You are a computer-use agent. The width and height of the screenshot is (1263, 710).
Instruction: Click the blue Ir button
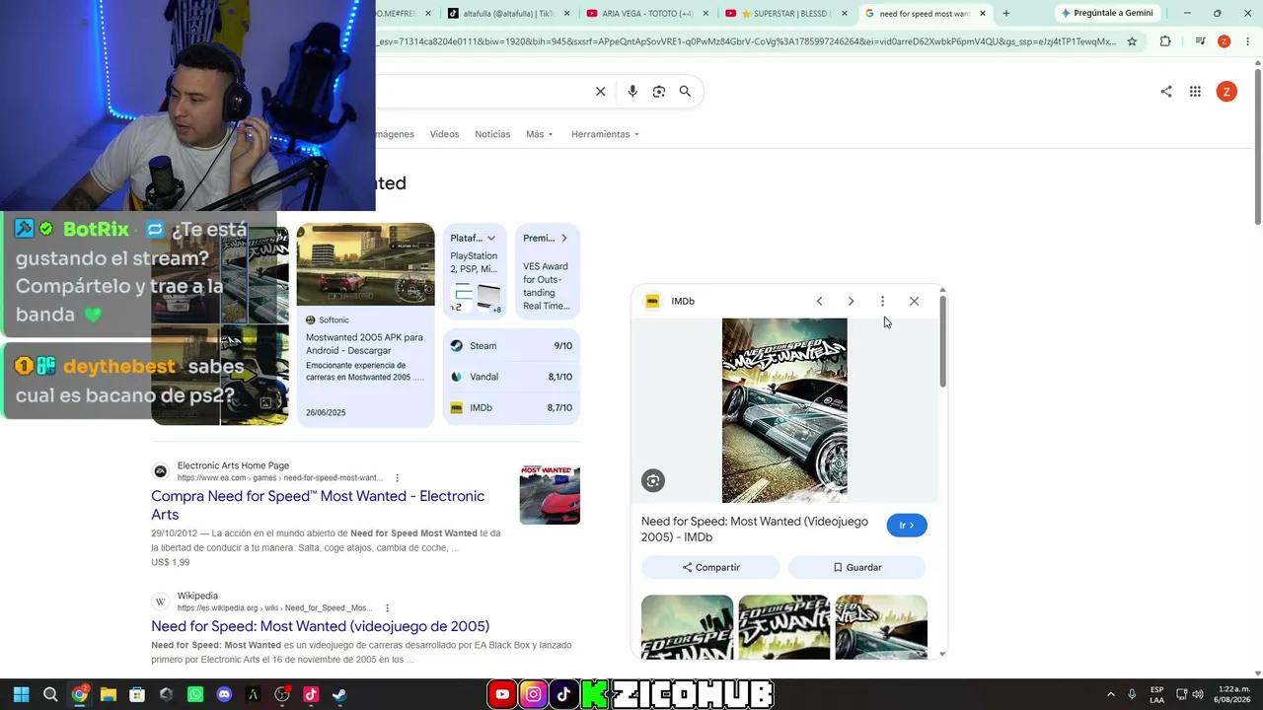coord(907,526)
